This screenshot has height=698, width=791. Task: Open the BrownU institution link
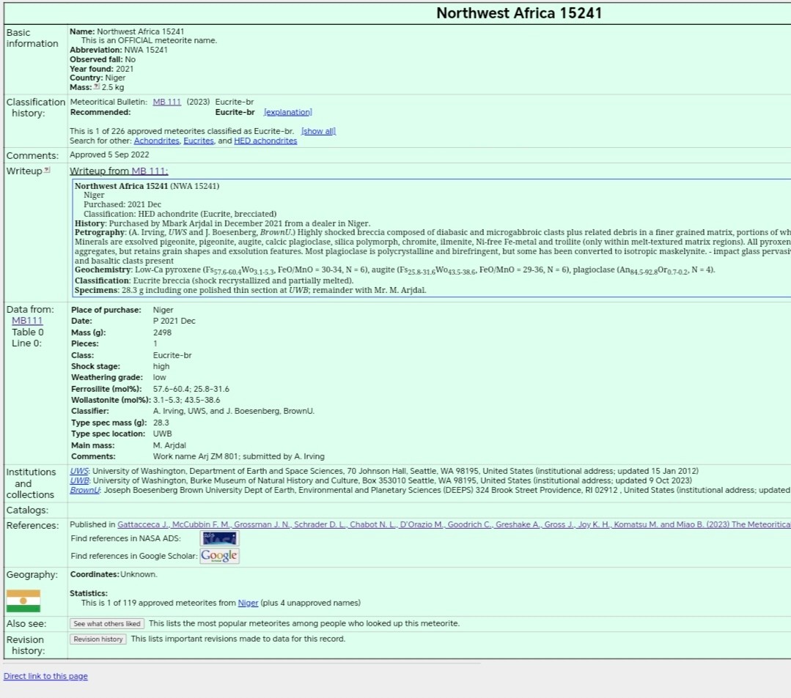pyautogui.click(x=85, y=490)
